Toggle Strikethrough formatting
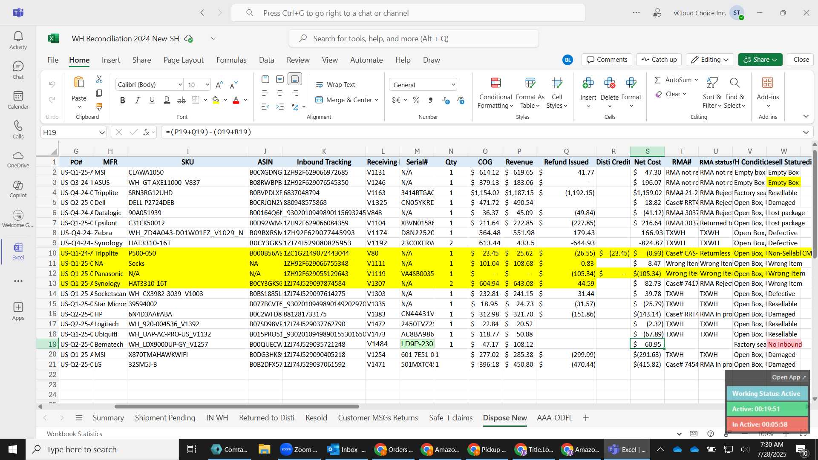 pyautogui.click(x=181, y=100)
